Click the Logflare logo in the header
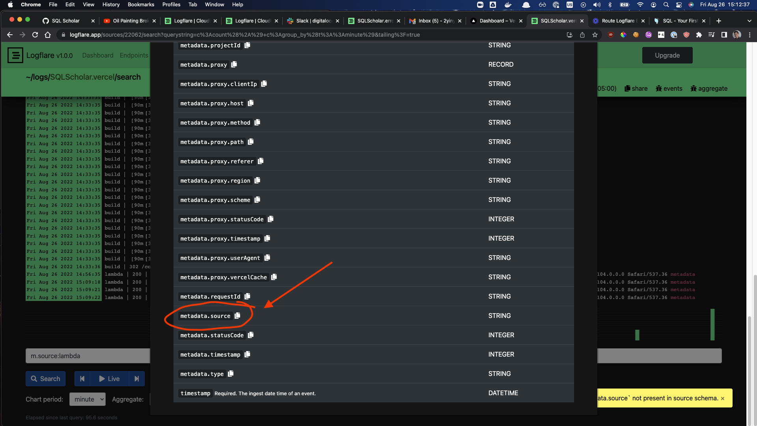The width and height of the screenshot is (757, 426). [x=15, y=55]
